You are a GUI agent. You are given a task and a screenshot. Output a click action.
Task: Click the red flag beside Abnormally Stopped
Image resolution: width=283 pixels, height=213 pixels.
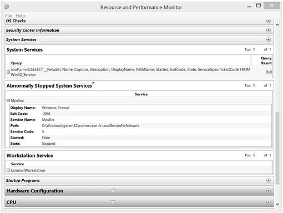[x=93, y=83]
